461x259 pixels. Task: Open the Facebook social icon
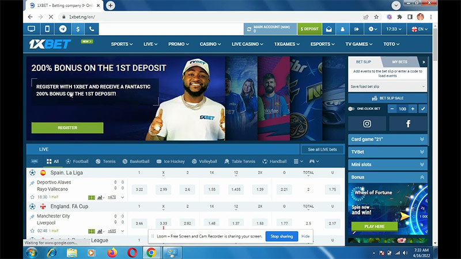tap(408, 124)
